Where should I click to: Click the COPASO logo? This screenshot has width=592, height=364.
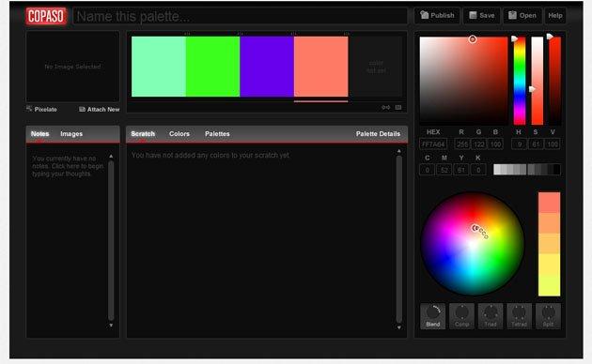[x=46, y=16]
